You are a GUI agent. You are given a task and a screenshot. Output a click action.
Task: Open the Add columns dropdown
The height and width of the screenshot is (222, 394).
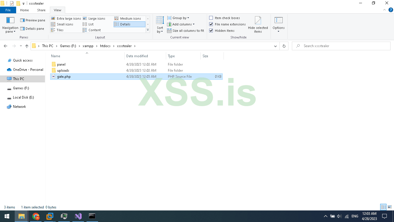181,24
